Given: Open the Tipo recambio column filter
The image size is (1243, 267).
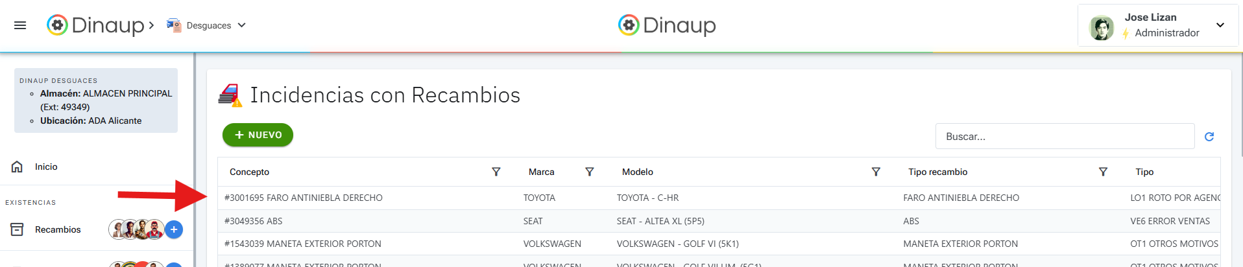Looking at the screenshot, I should (1103, 172).
